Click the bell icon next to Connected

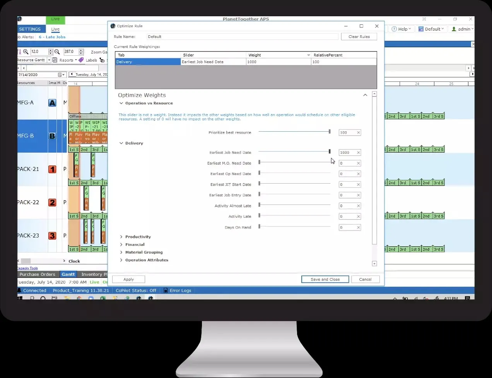tap(19, 290)
